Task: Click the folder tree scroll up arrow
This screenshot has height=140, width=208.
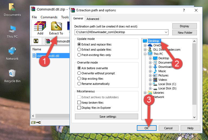Action: pyautogui.click(x=194, y=41)
